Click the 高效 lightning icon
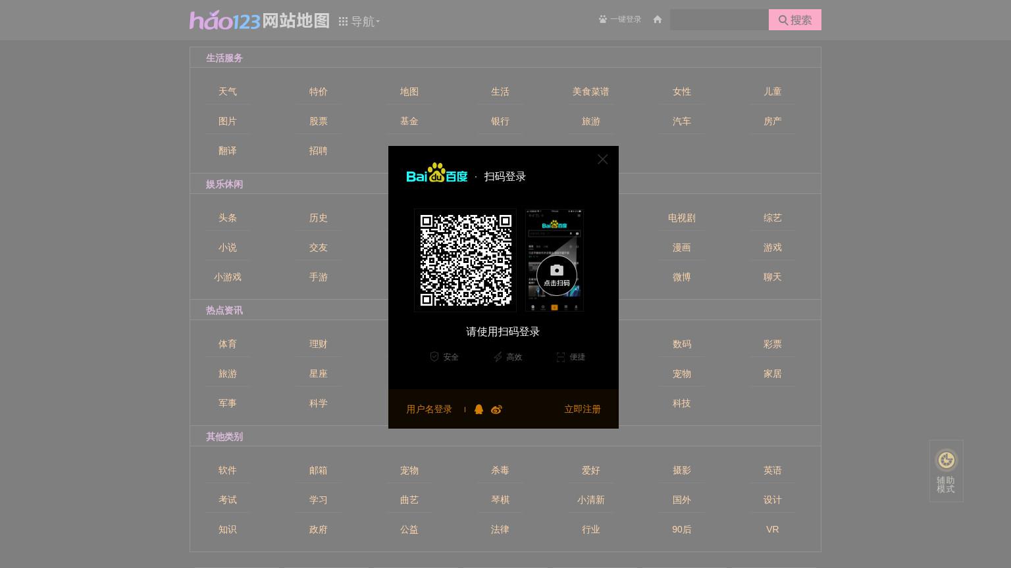The height and width of the screenshot is (568, 1011). [x=498, y=357]
